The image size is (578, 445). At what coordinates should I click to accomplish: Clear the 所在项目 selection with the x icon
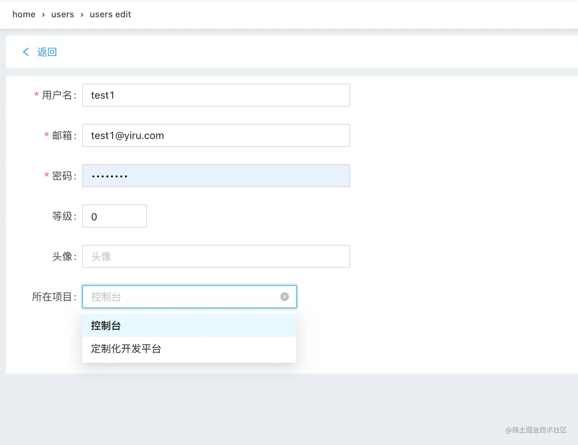click(x=284, y=297)
